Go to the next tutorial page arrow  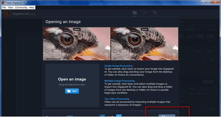(x=119, y=116)
